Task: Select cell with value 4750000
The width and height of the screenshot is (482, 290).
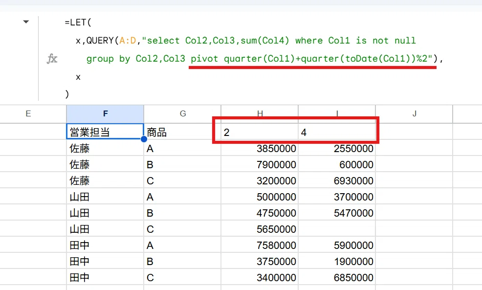Action: click(260, 213)
